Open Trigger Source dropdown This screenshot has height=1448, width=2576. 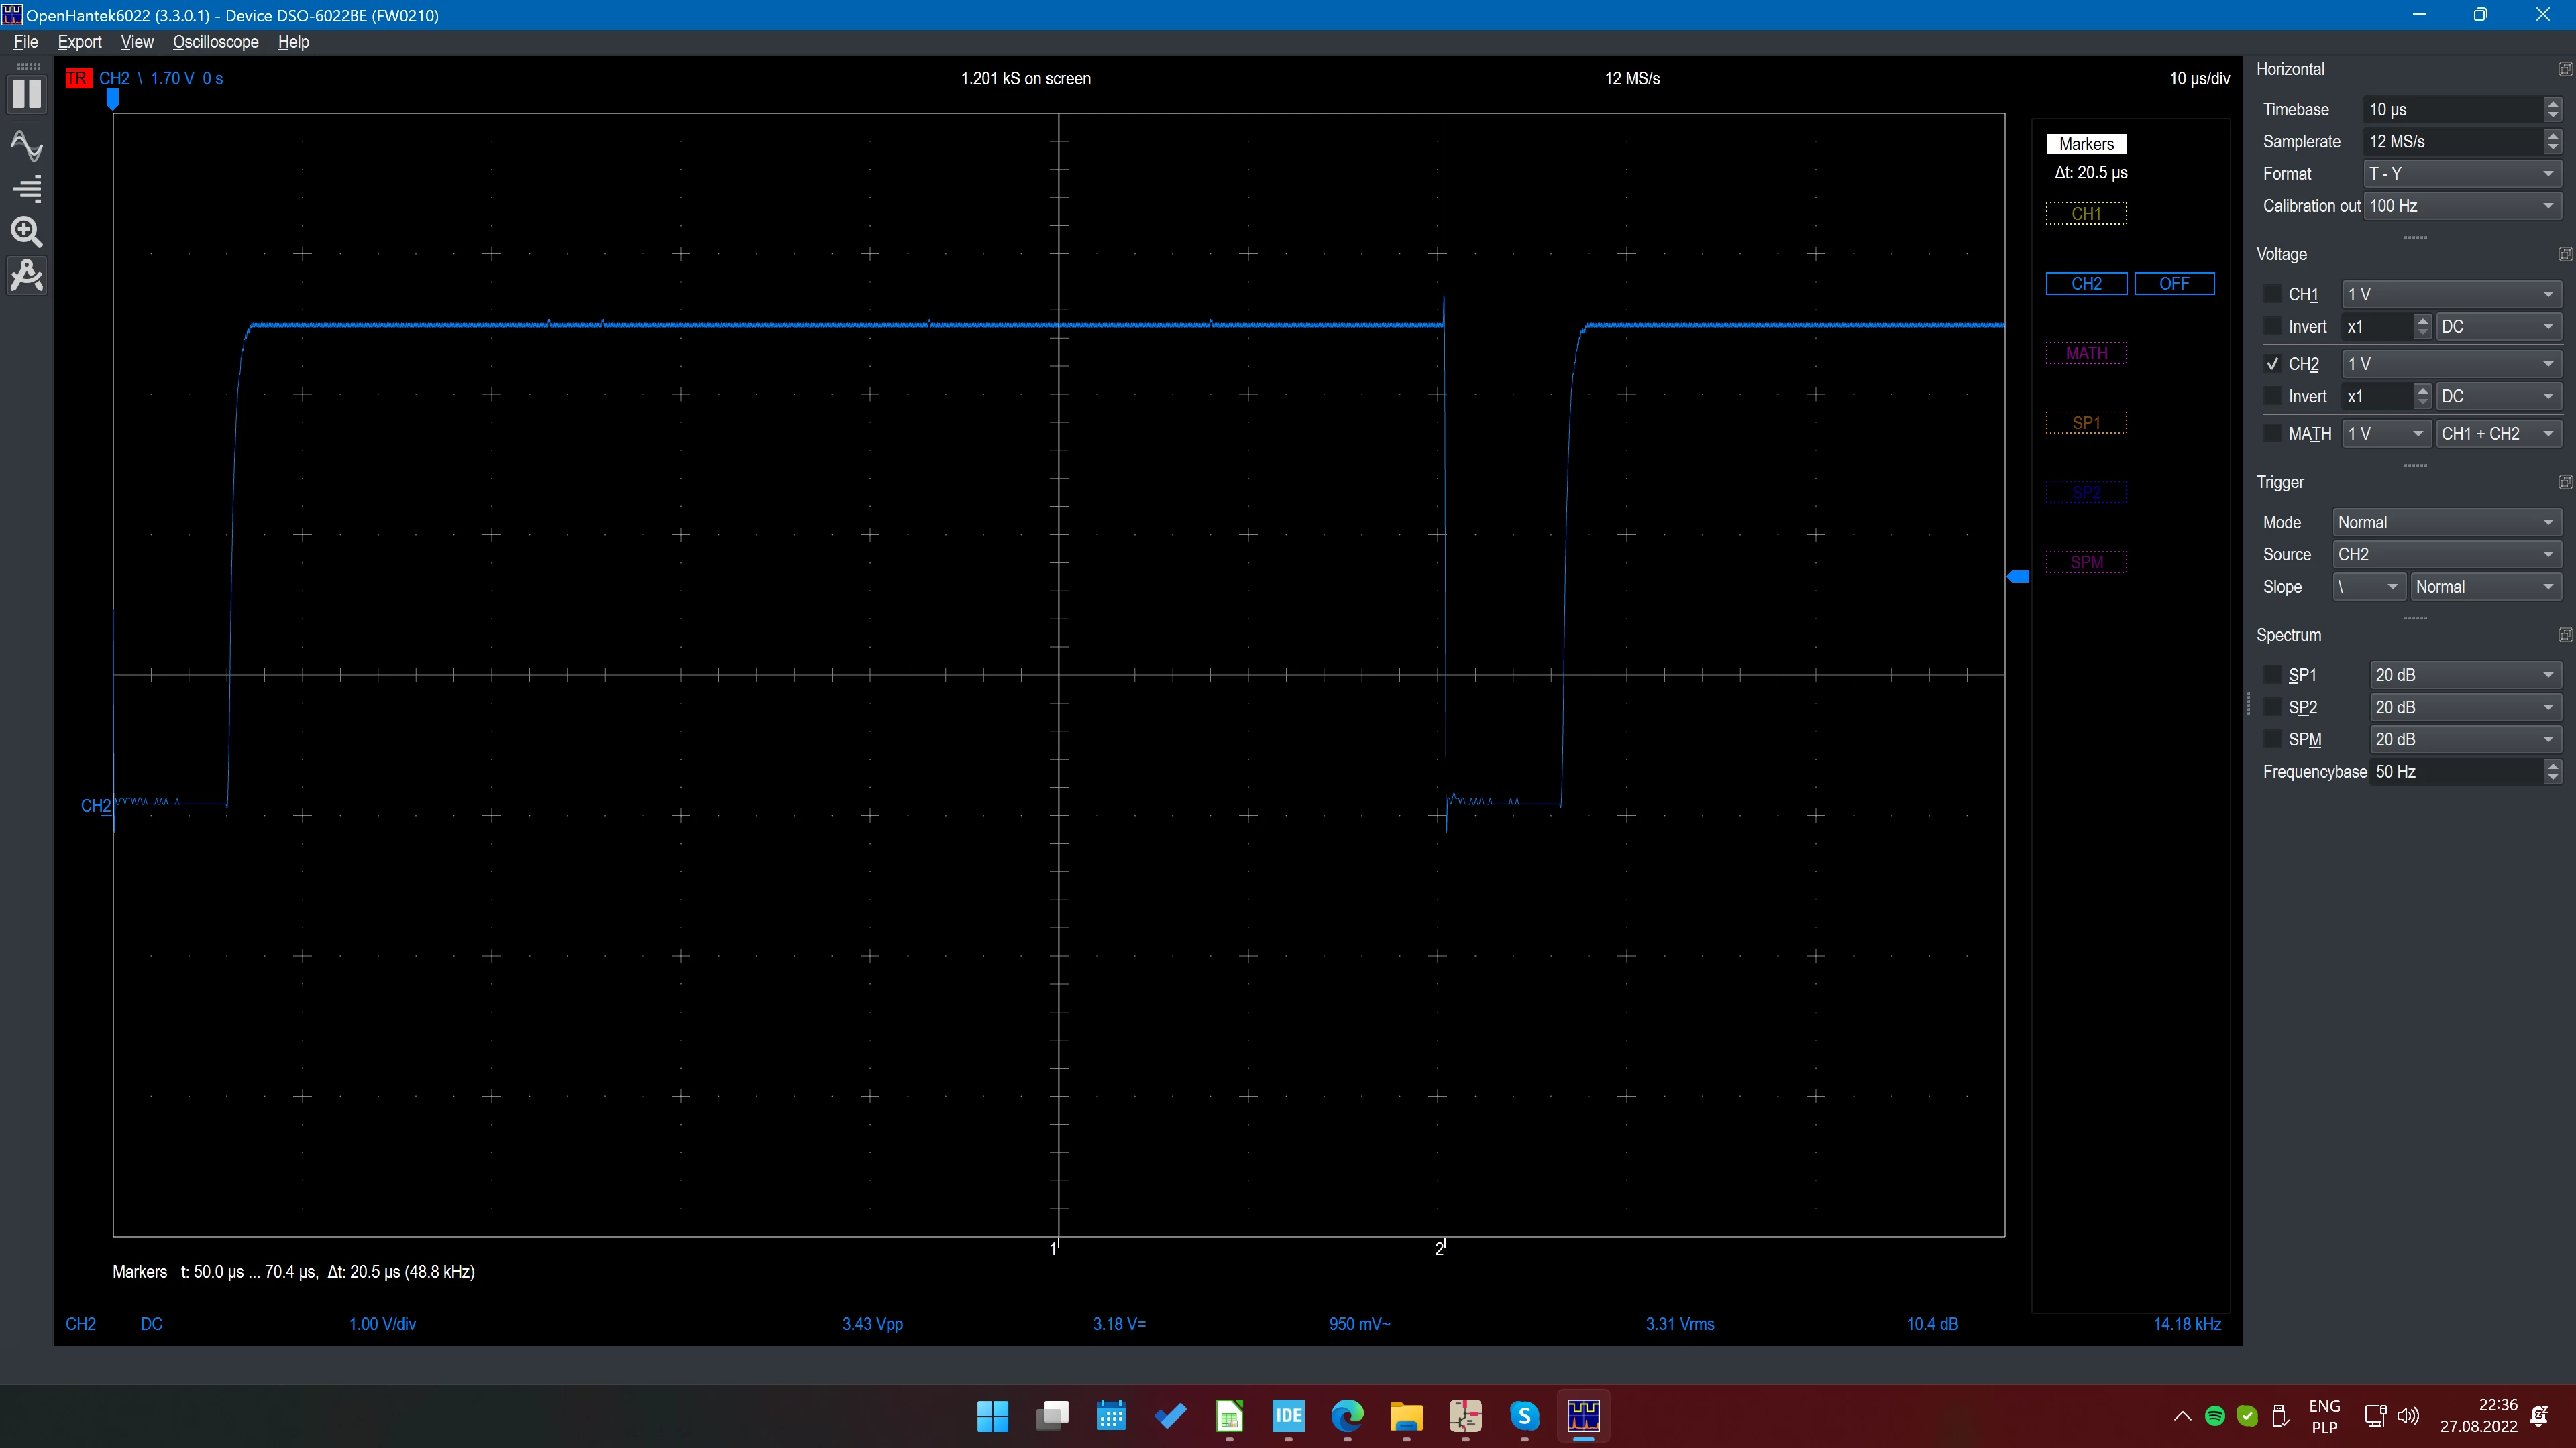2446,554
